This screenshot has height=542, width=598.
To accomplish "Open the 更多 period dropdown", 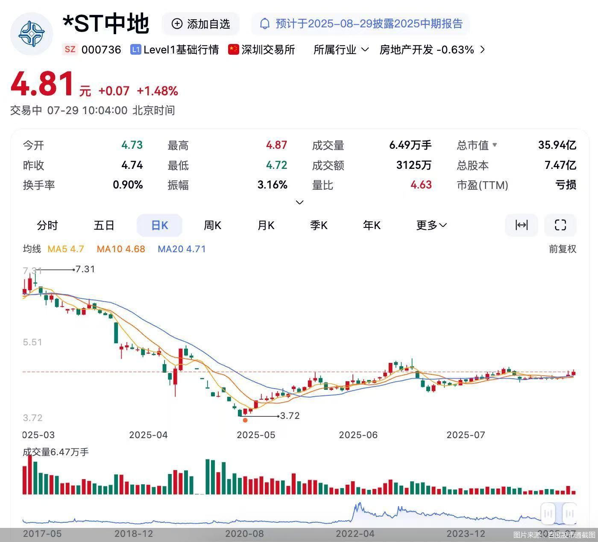I will coord(431,225).
